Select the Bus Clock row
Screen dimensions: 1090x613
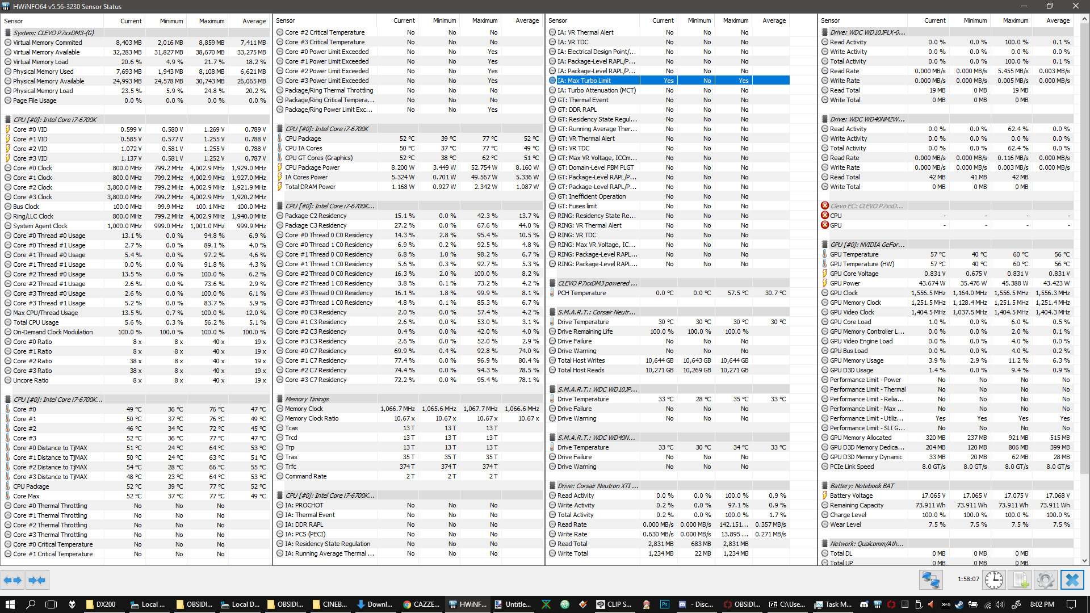[x=135, y=207]
